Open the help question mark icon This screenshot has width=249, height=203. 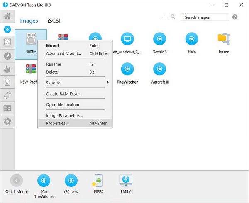click(235, 17)
